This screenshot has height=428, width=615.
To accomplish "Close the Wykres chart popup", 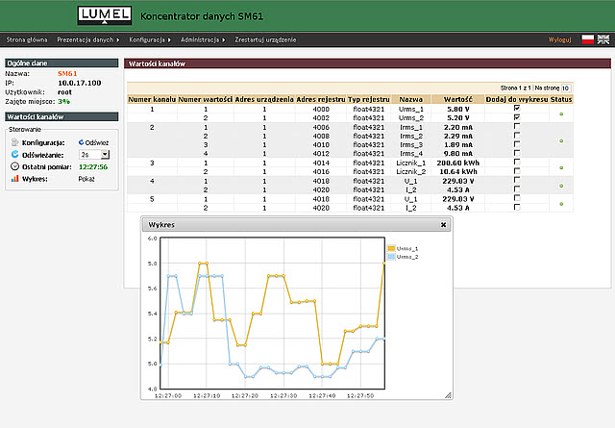I will click(x=443, y=224).
